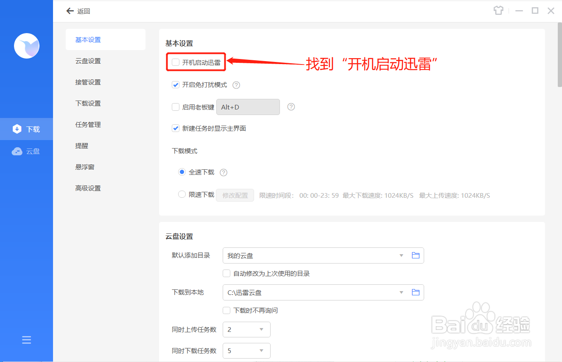The width and height of the screenshot is (562, 362).
Task: Click the 修改配置 button
Action: (x=235, y=195)
